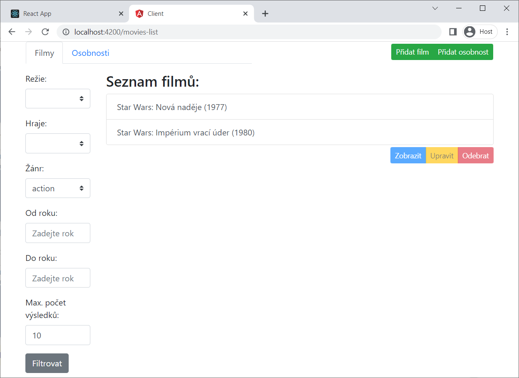Click the forward navigation arrow

(28, 32)
